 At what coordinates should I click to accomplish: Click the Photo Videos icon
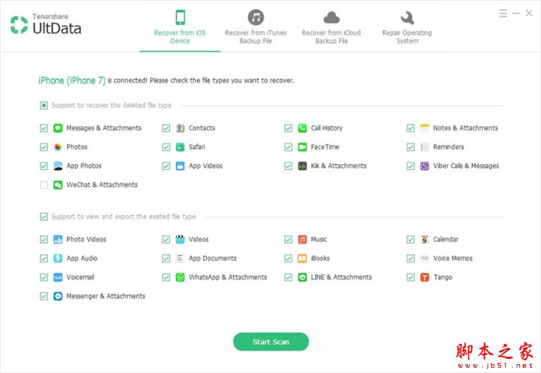point(57,240)
